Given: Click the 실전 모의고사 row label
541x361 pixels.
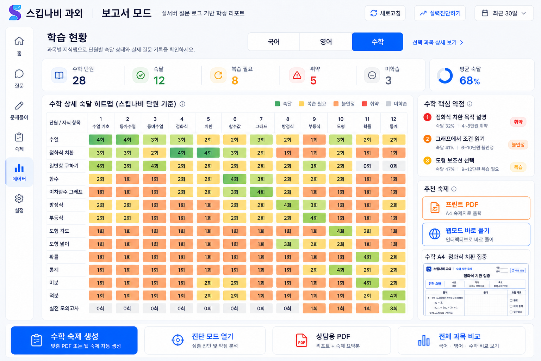Looking at the screenshot, I should [64, 308].
